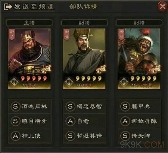Click the red star rating under 董卓

(x=34, y=78)
